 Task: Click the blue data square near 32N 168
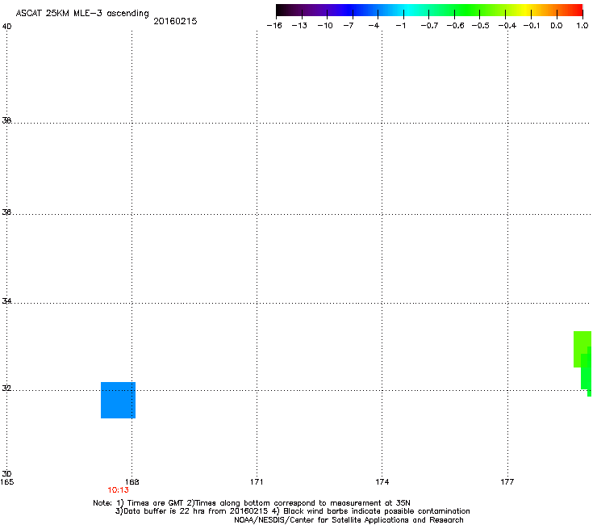118,400
